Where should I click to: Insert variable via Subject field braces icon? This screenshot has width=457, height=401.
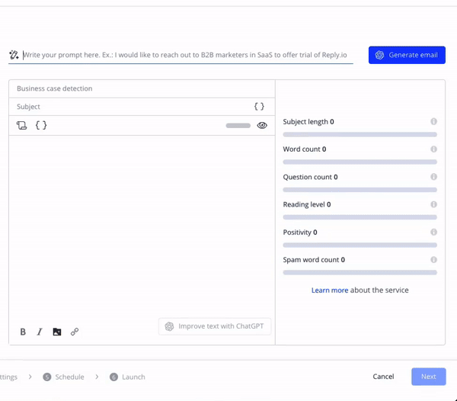tap(259, 107)
